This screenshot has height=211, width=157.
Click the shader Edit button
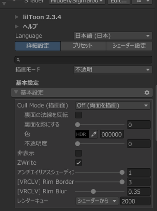pyautogui.click(x=119, y=1)
